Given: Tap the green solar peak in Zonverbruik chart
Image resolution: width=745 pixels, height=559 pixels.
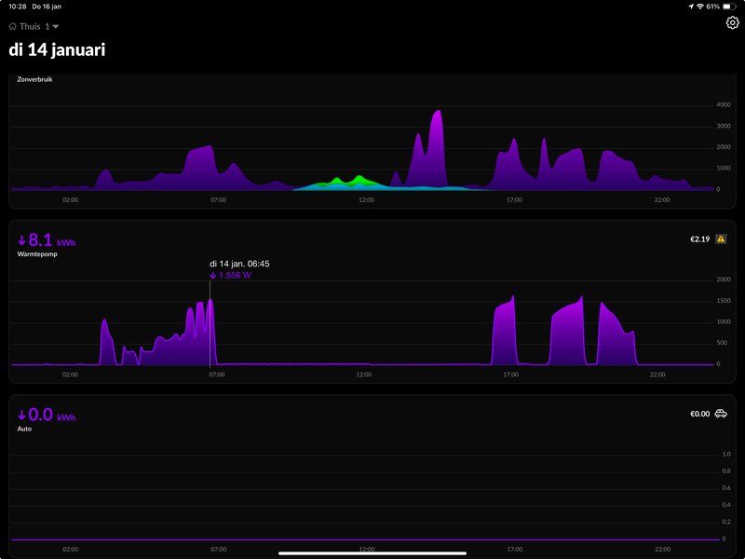Looking at the screenshot, I should [359, 179].
